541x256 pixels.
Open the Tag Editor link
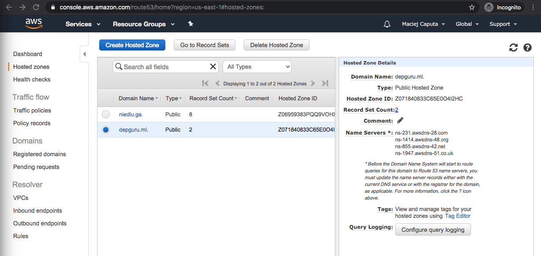[x=457, y=216]
